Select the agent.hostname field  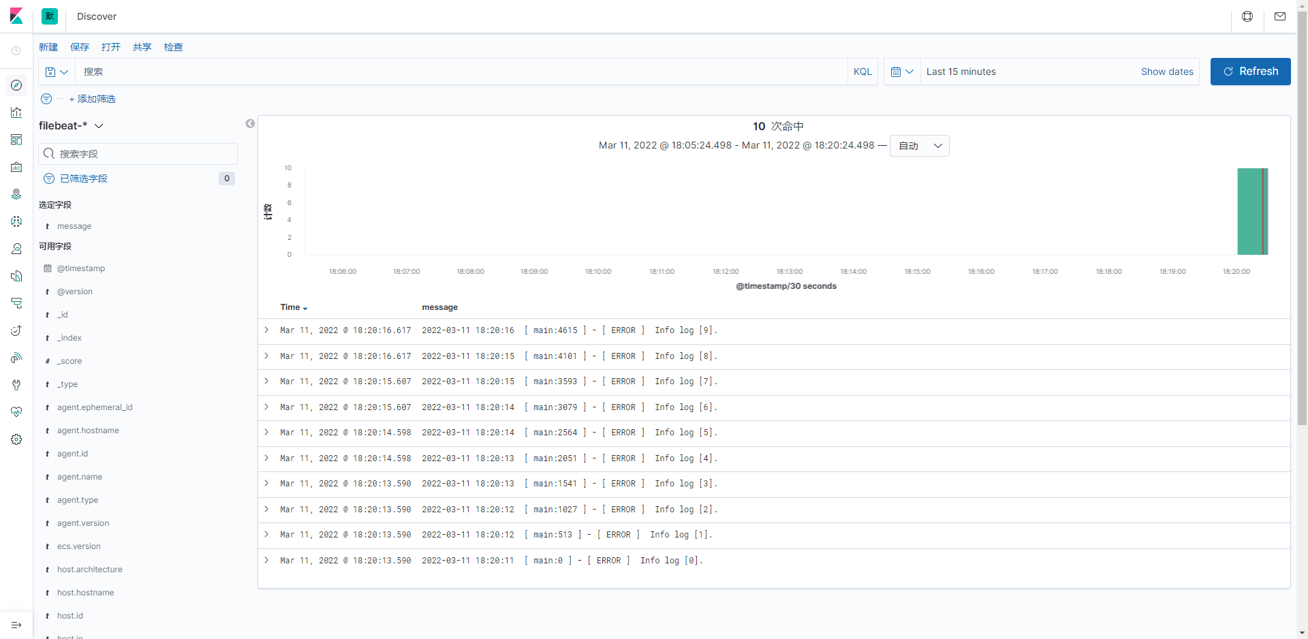coord(88,431)
